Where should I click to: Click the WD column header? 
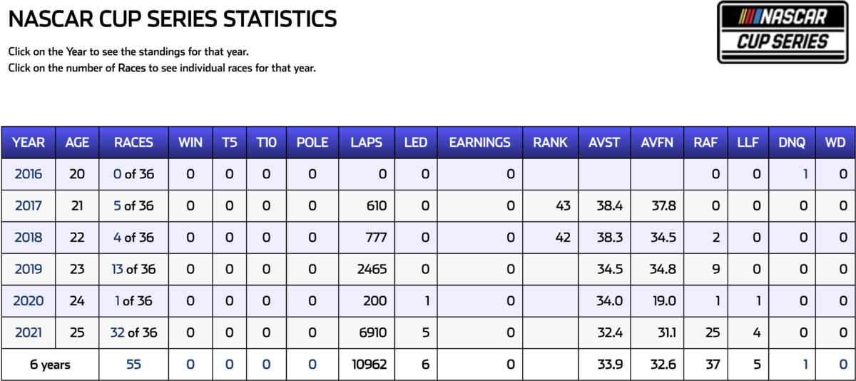click(834, 142)
